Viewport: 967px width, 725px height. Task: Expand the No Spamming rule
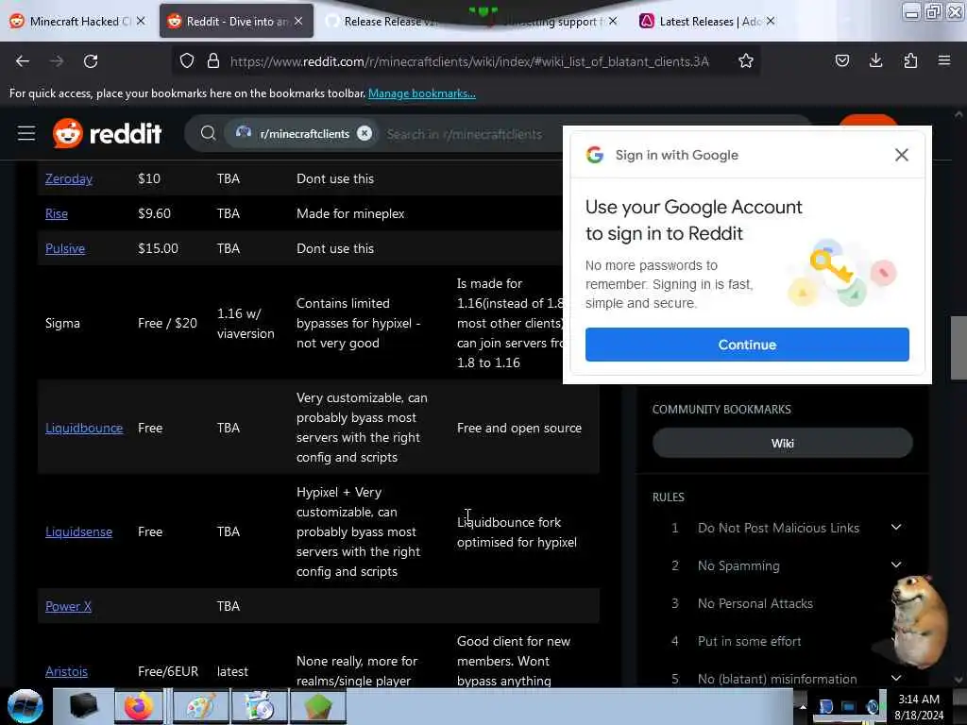(896, 565)
